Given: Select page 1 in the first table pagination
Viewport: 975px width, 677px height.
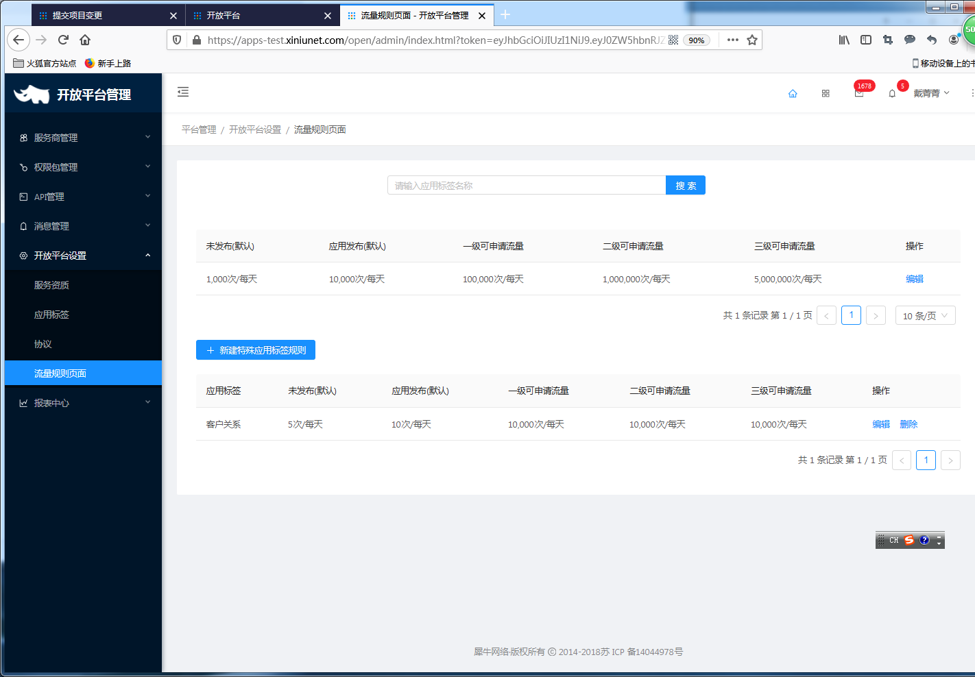Looking at the screenshot, I should click(851, 315).
